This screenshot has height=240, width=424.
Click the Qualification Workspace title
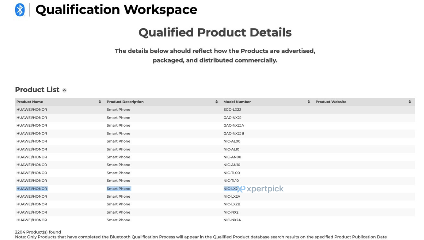pyautogui.click(x=116, y=10)
